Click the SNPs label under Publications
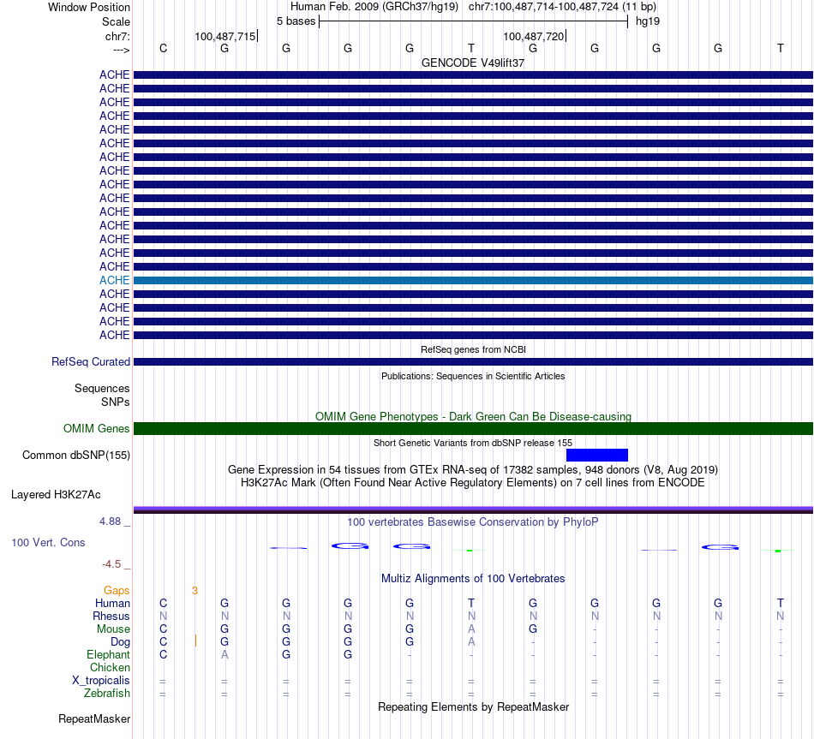Image resolution: width=814 pixels, height=739 pixels. [x=116, y=402]
